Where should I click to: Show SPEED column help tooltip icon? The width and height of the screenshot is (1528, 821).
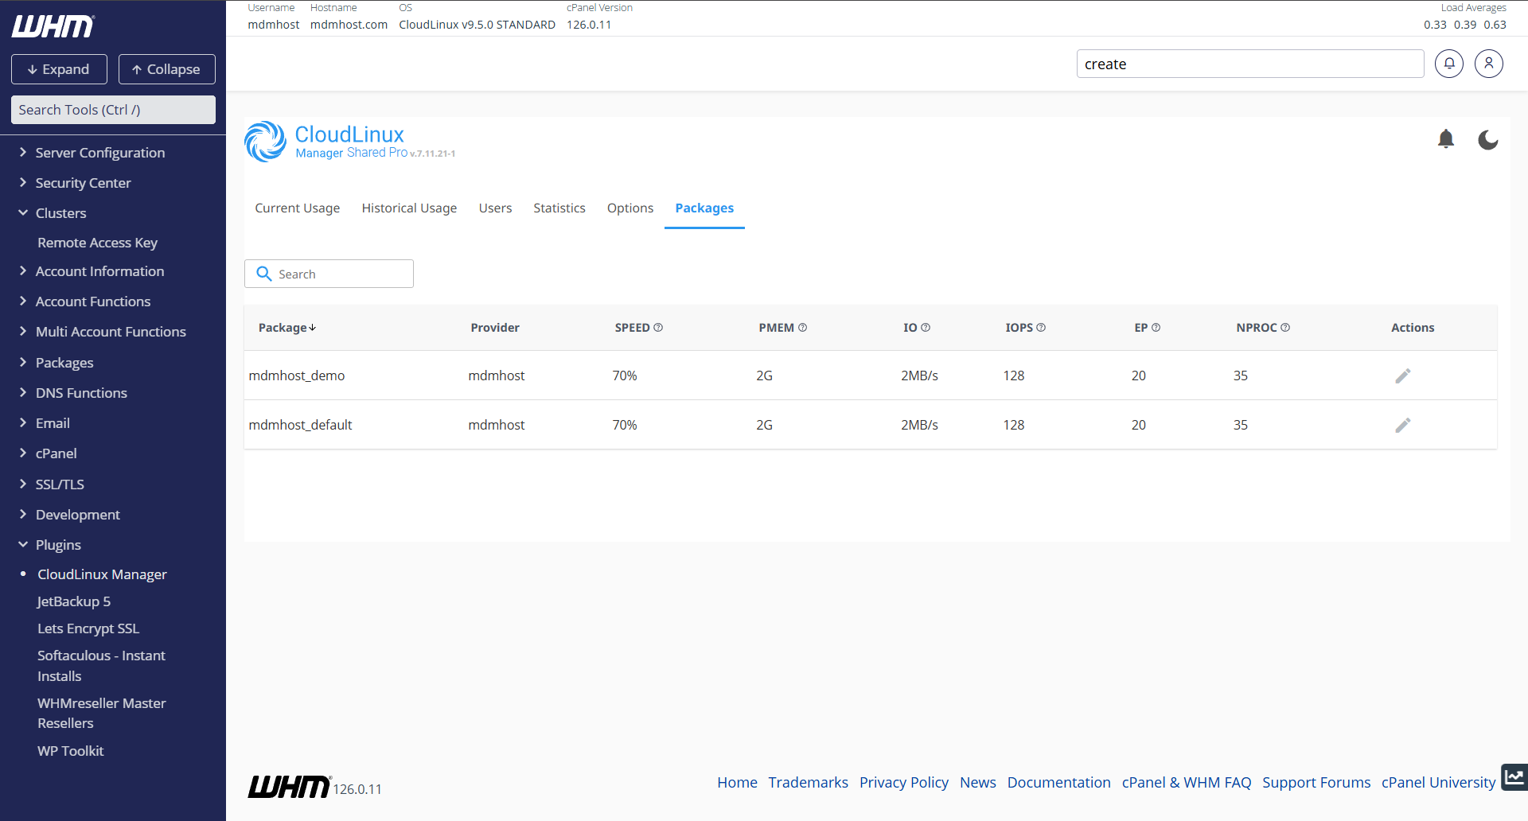pos(658,328)
